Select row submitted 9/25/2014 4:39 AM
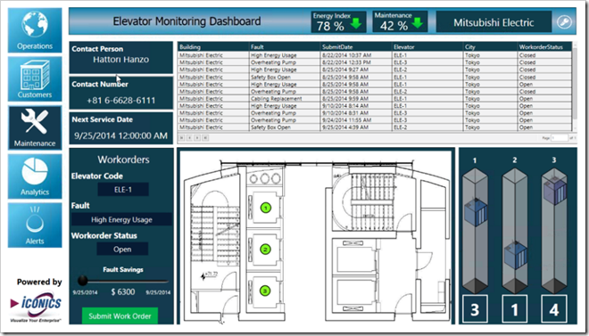The image size is (589, 336). (375, 127)
